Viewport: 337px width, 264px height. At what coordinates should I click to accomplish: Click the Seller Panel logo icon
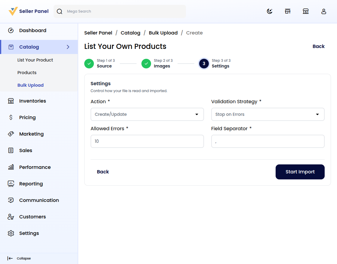click(13, 11)
